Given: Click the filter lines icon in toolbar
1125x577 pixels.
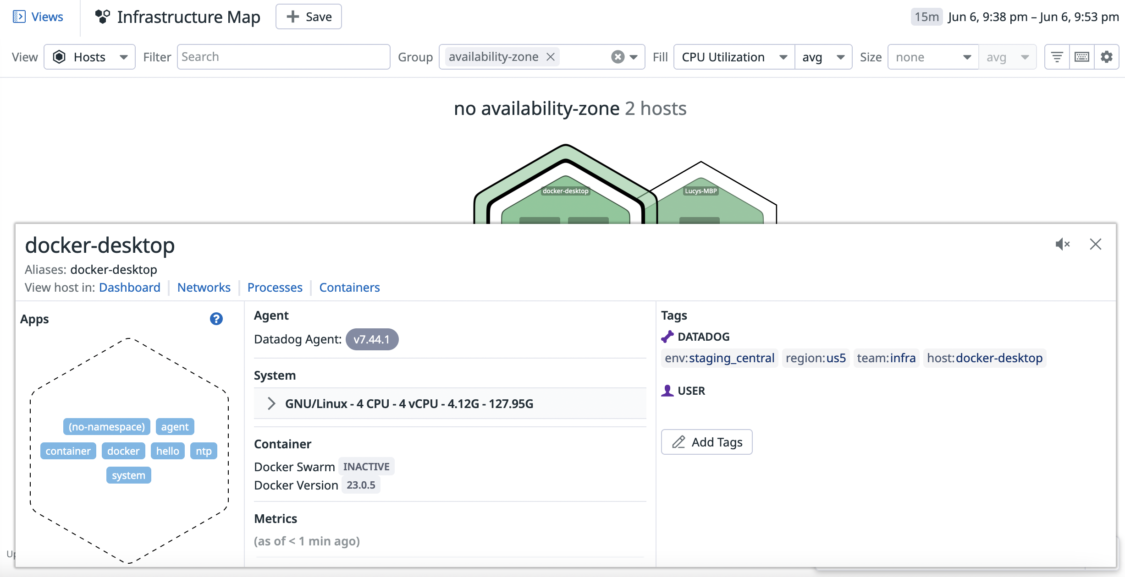Looking at the screenshot, I should point(1057,57).
